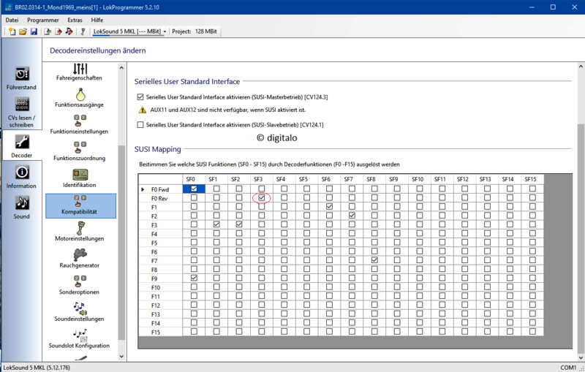Click the Project: 128 MBit label
Screen dimensions: 585x372
click(195, 31)
